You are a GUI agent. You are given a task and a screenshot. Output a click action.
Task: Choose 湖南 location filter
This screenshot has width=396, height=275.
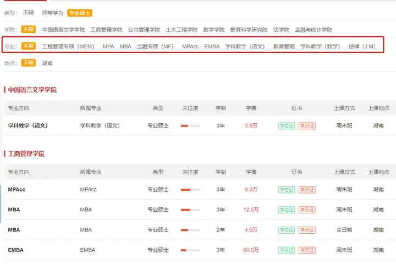(x=47, y=63)
